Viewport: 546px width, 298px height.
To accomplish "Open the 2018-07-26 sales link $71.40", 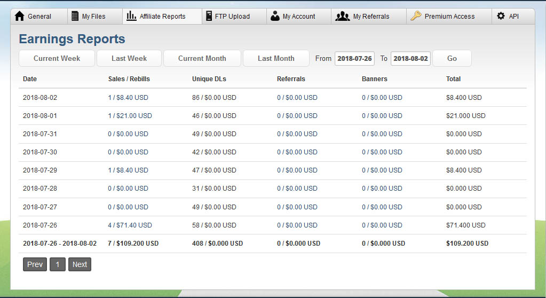I will point(130,225).
